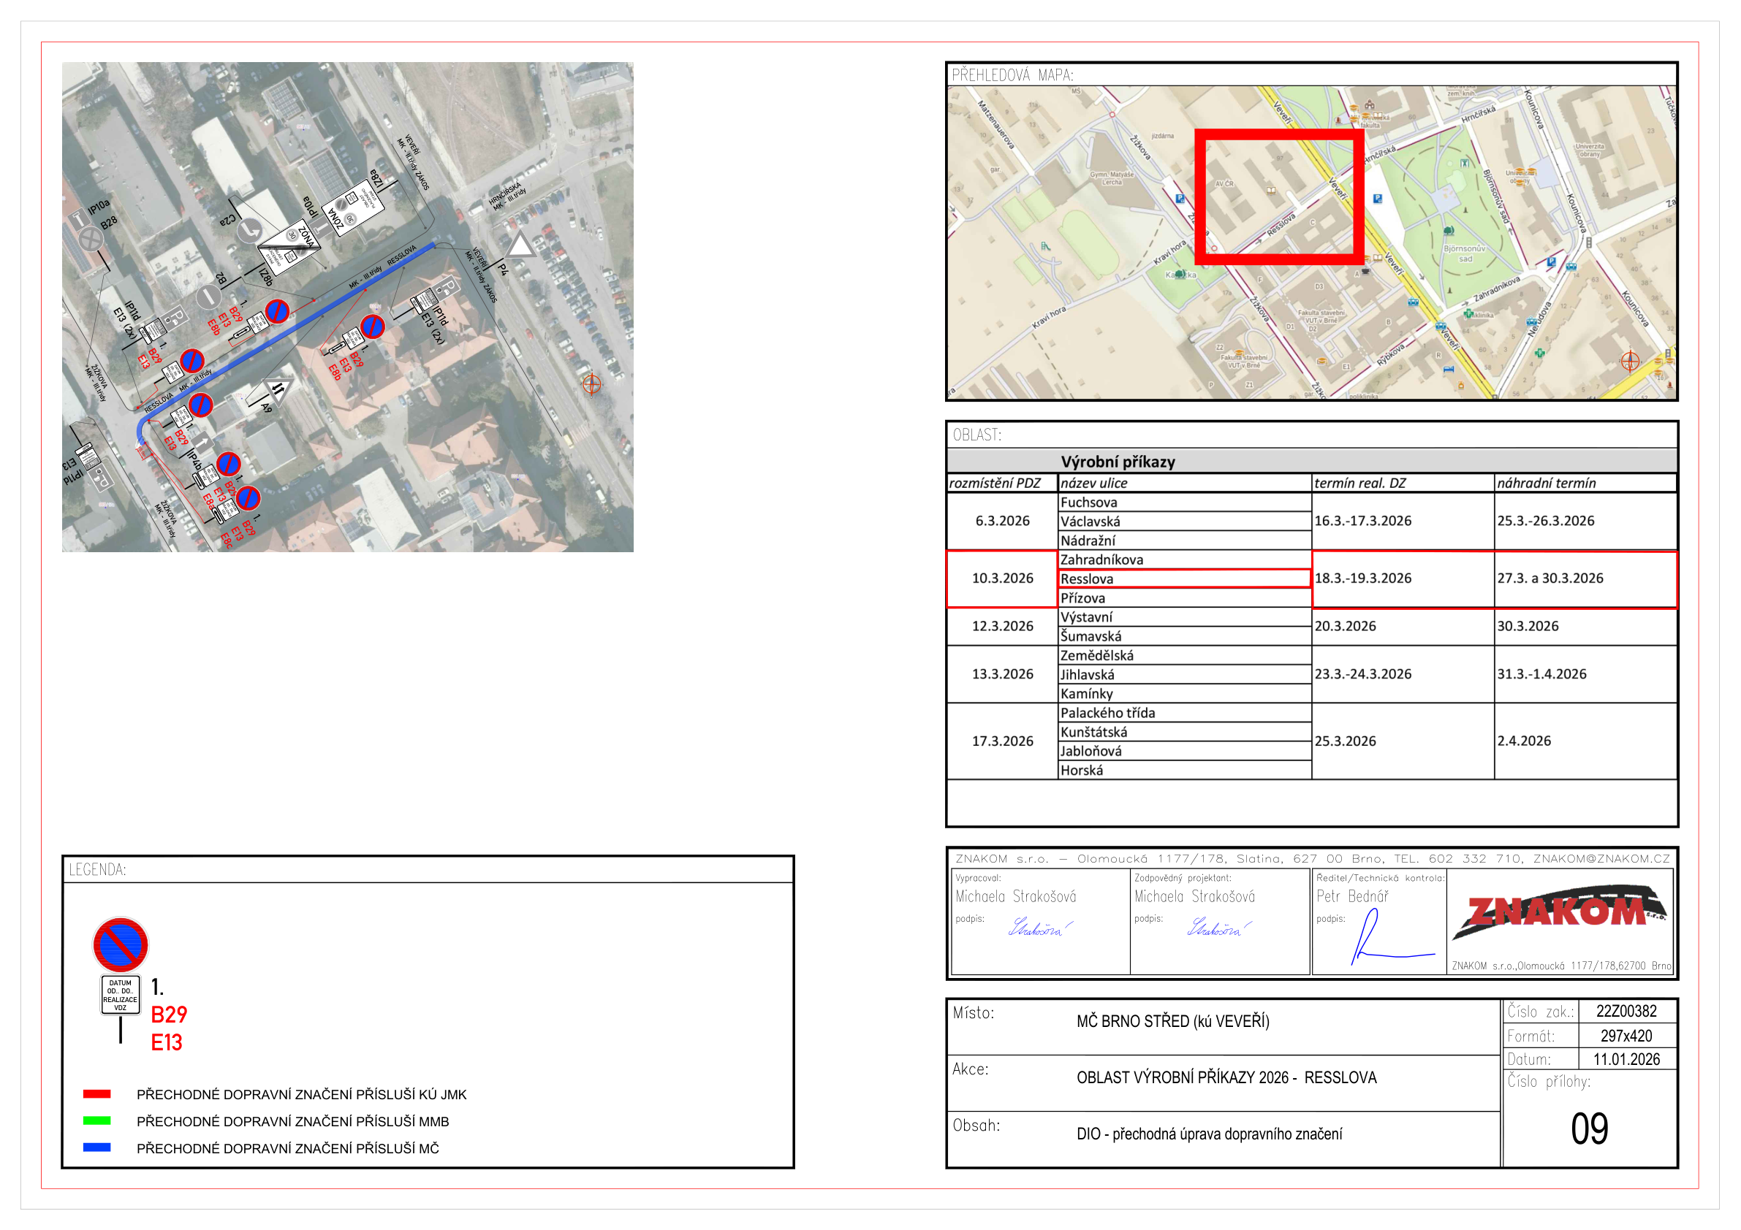Click the aerial site plan image
Image resolution: width=1741 pixels, height=1230 pixels.
348,307
